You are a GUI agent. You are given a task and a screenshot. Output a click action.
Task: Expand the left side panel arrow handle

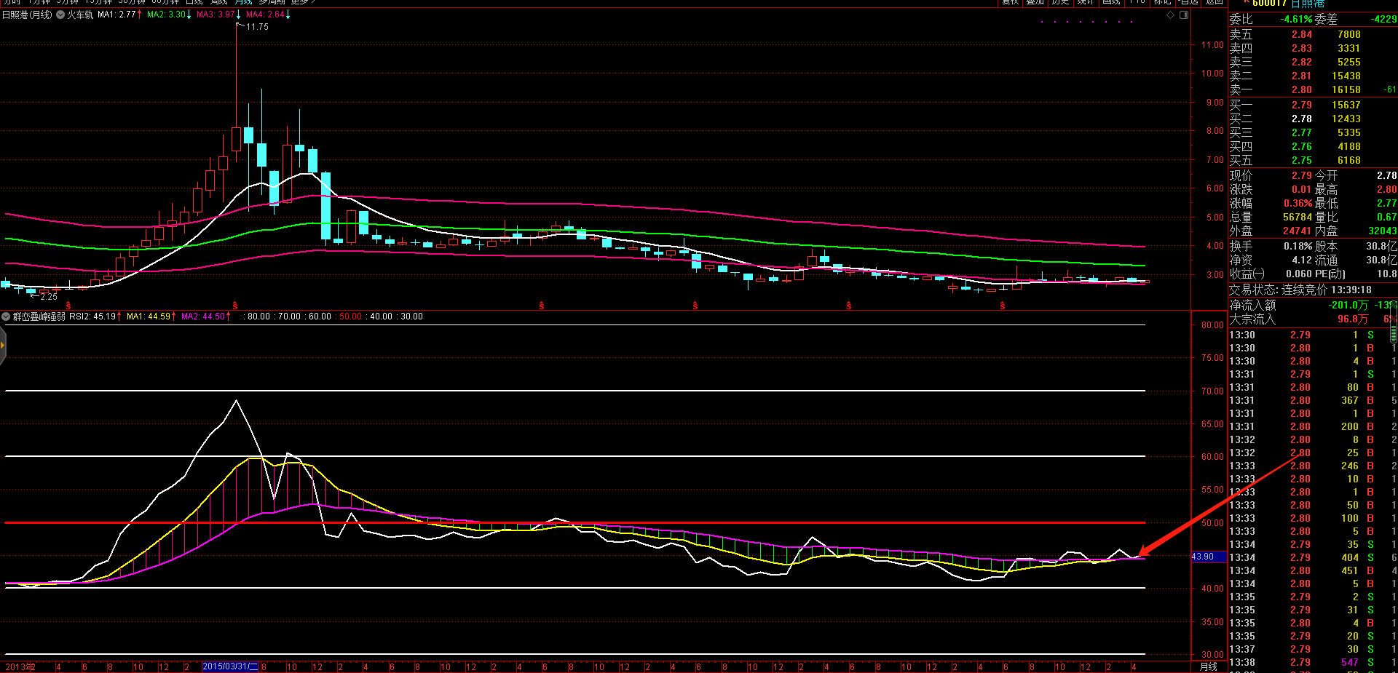point(3,345)
